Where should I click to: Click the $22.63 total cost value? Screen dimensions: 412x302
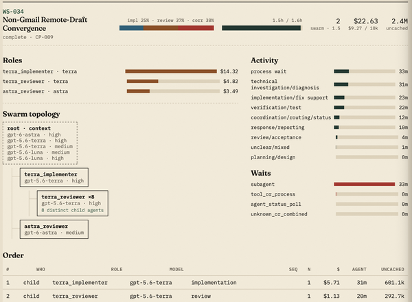pyautogui.click(x=365, y=21)
